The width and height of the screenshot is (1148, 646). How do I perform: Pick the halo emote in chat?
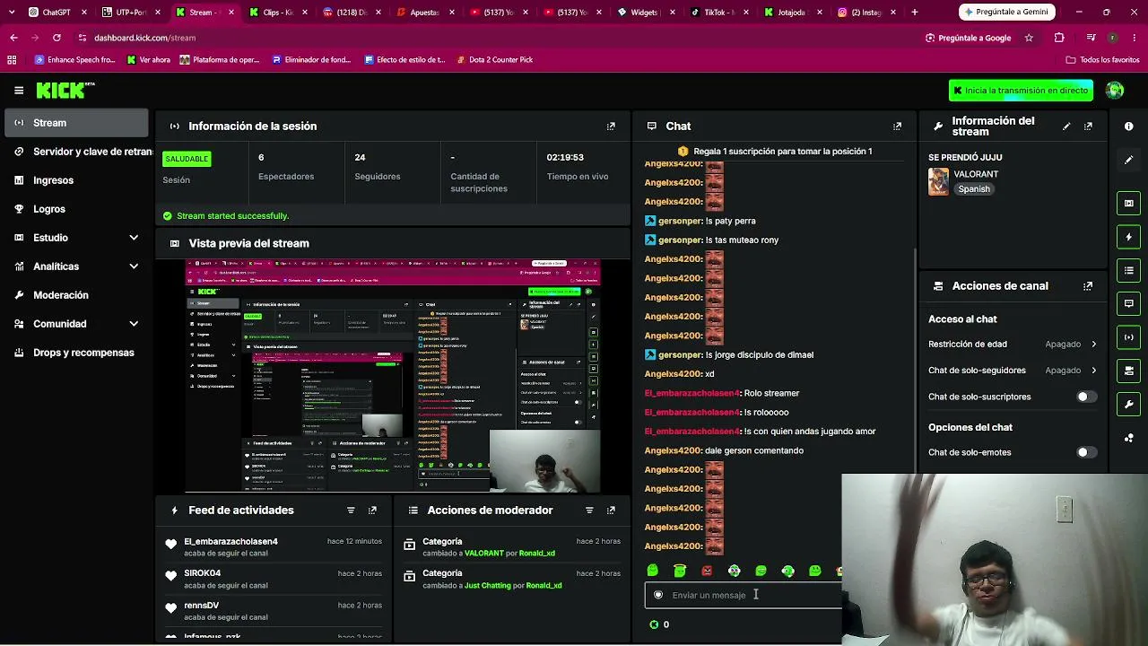coord(680,571)
